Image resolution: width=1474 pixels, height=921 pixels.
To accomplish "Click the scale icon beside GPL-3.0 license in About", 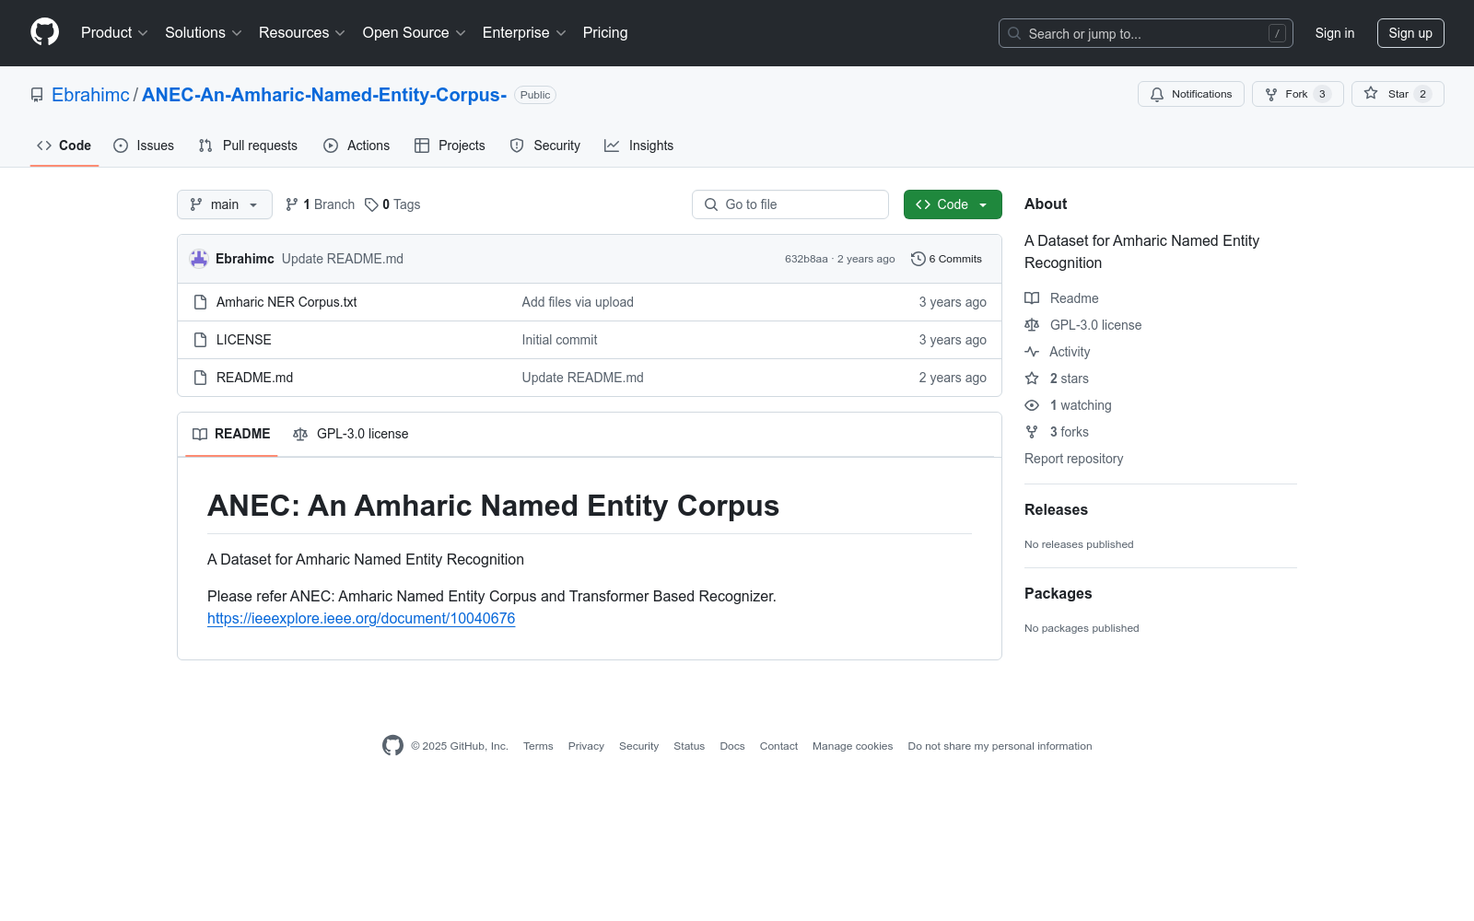I will pos(1032,325).
